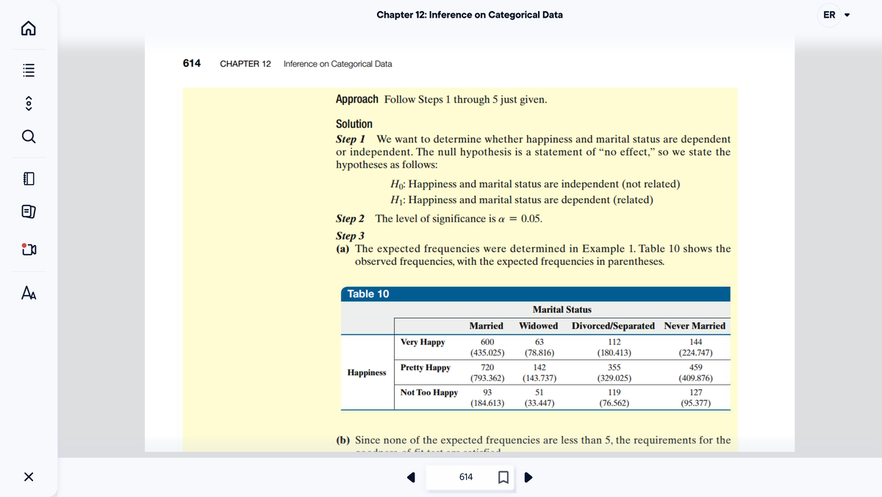Click the Married column header
Image resolution: width=882 pixels, height=497 pixels.
[x=487, y=326]
